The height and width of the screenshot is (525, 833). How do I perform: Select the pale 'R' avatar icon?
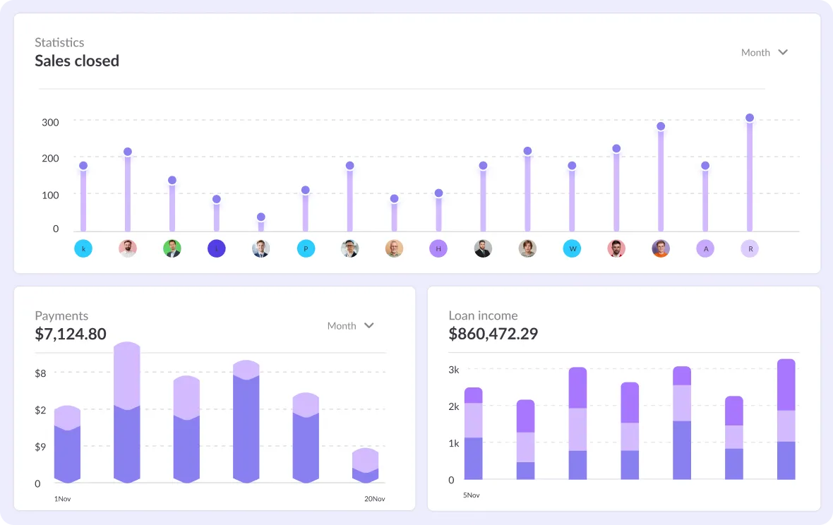click(750, 248)
